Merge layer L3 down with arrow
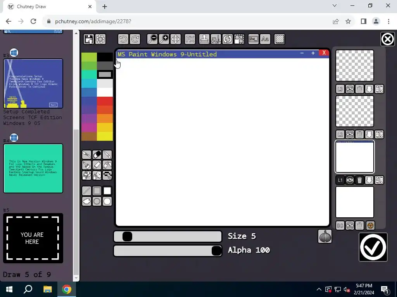Screen dimensions: 397x297 pos(369,89)
